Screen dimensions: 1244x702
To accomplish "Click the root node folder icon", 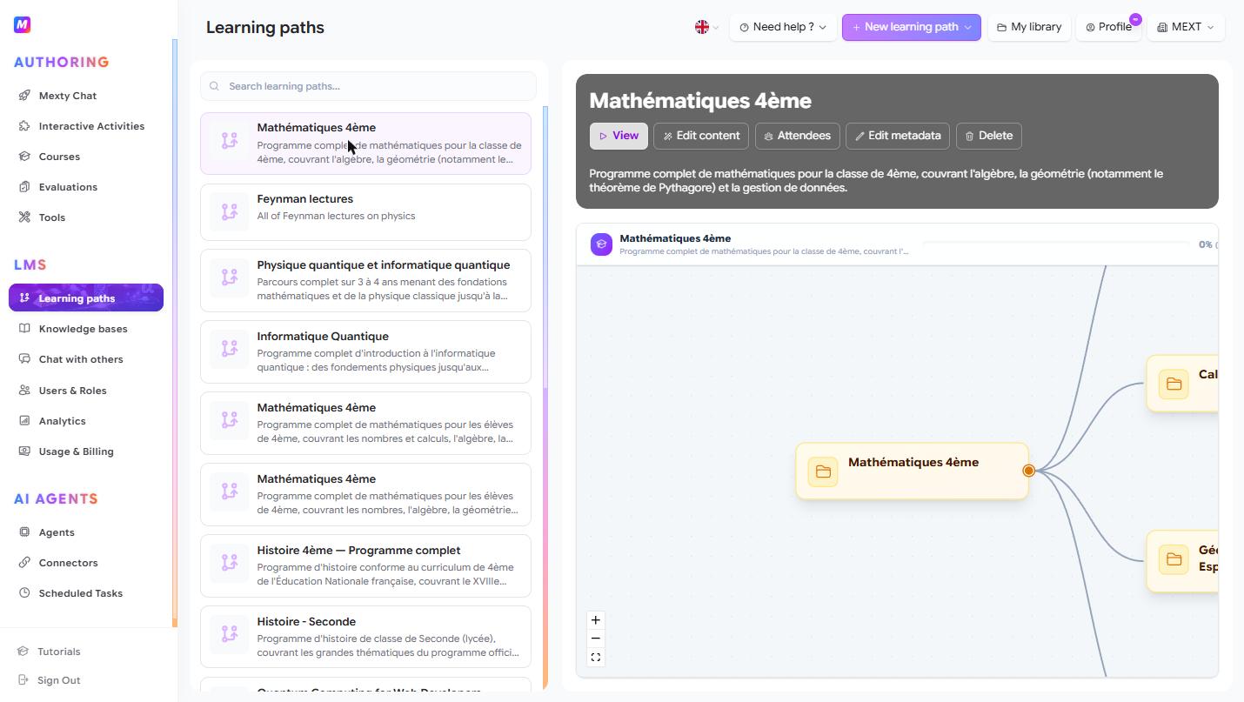I will 823,471.
